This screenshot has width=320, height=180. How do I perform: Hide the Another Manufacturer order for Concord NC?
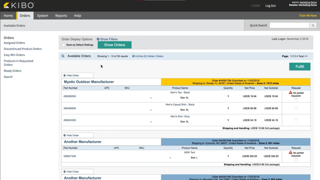[x=77, y=135]
